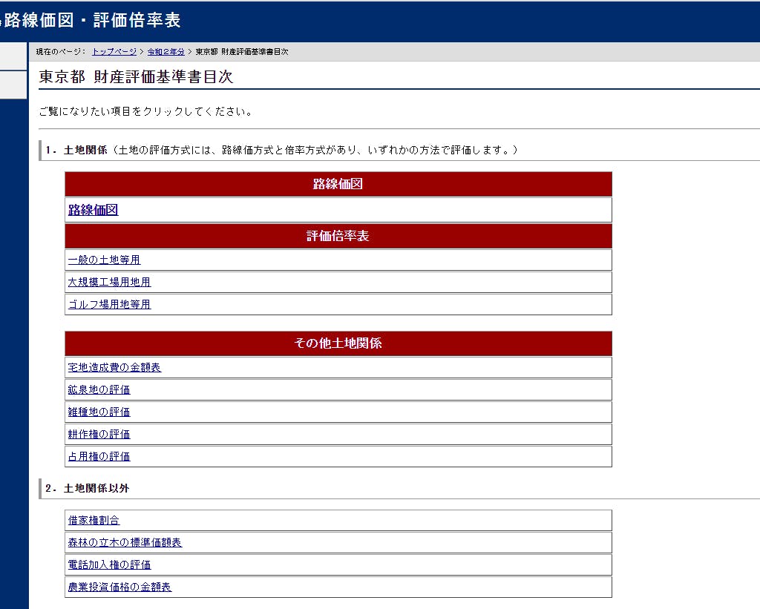Click the ご覧になりたい項目 instruction text

coord(145,112)
